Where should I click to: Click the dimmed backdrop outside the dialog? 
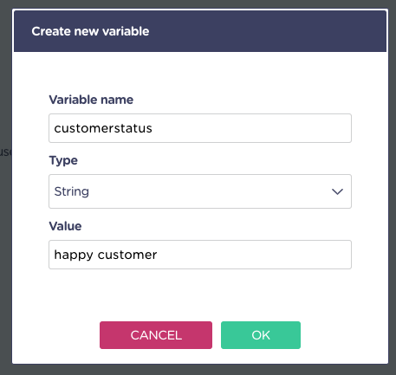(x=5, y=231)
